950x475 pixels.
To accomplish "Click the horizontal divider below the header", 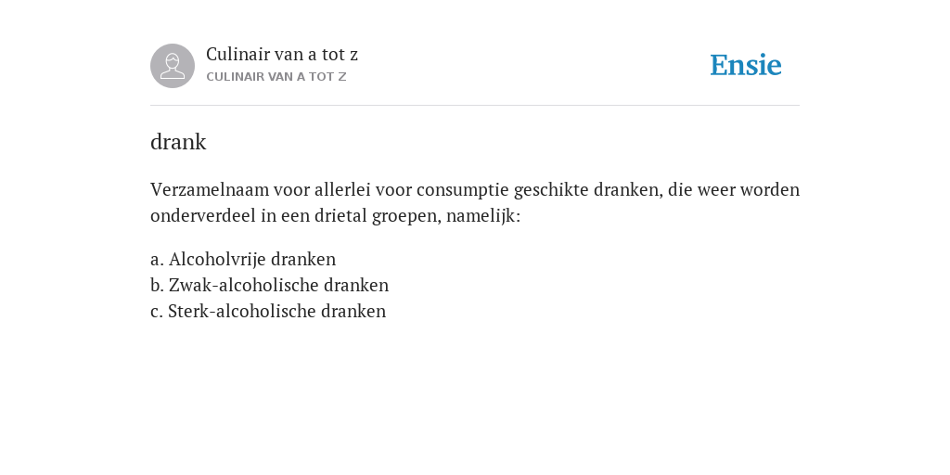I will tap(475, 106).
